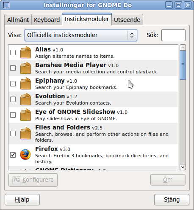Click the Files and Folders package icon

tap(25, 133)
